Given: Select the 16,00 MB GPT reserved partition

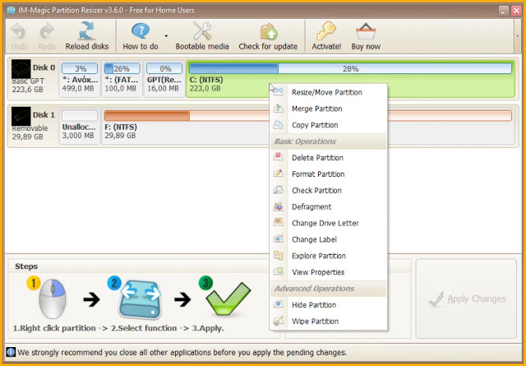Looking at the screenshot, I should (164, 79).
